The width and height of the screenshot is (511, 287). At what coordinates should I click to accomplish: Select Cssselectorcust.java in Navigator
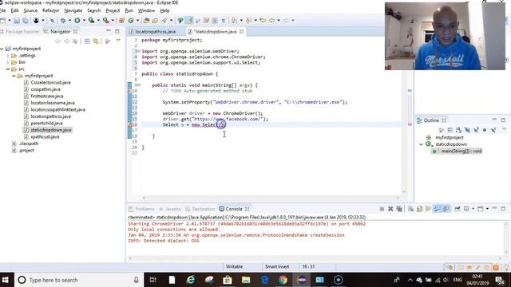[50, 82]
